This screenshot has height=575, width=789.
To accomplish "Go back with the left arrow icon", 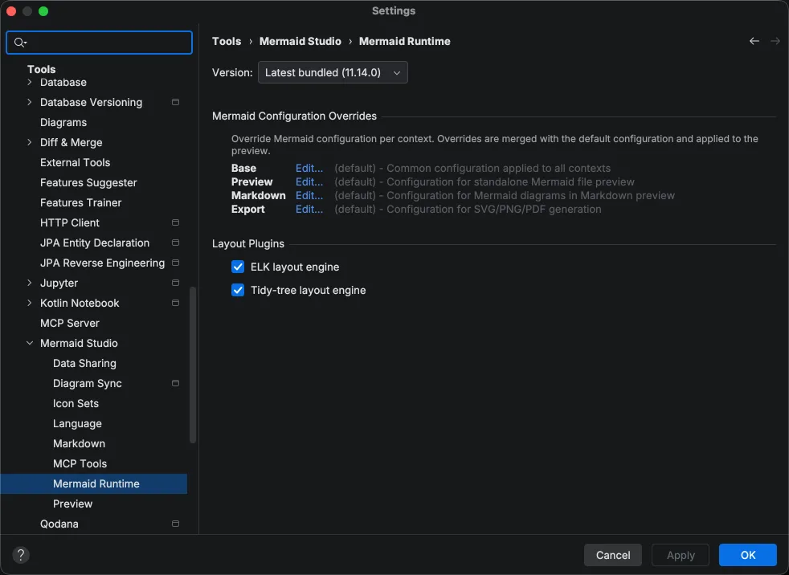I will [754, 41].
